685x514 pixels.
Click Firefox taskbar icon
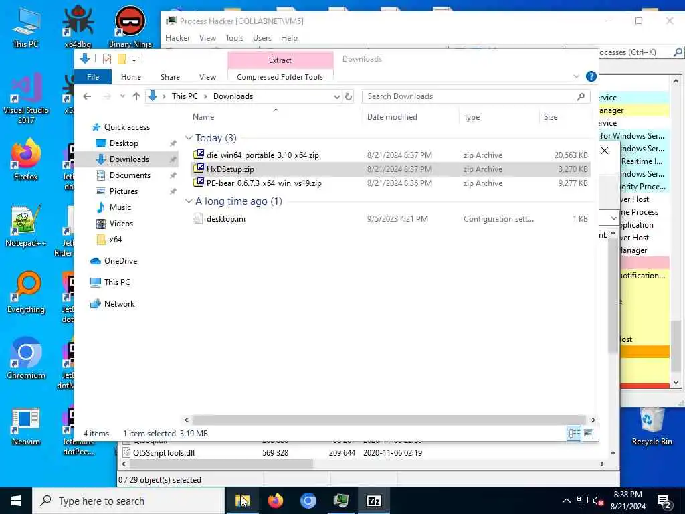pos(275,501)
